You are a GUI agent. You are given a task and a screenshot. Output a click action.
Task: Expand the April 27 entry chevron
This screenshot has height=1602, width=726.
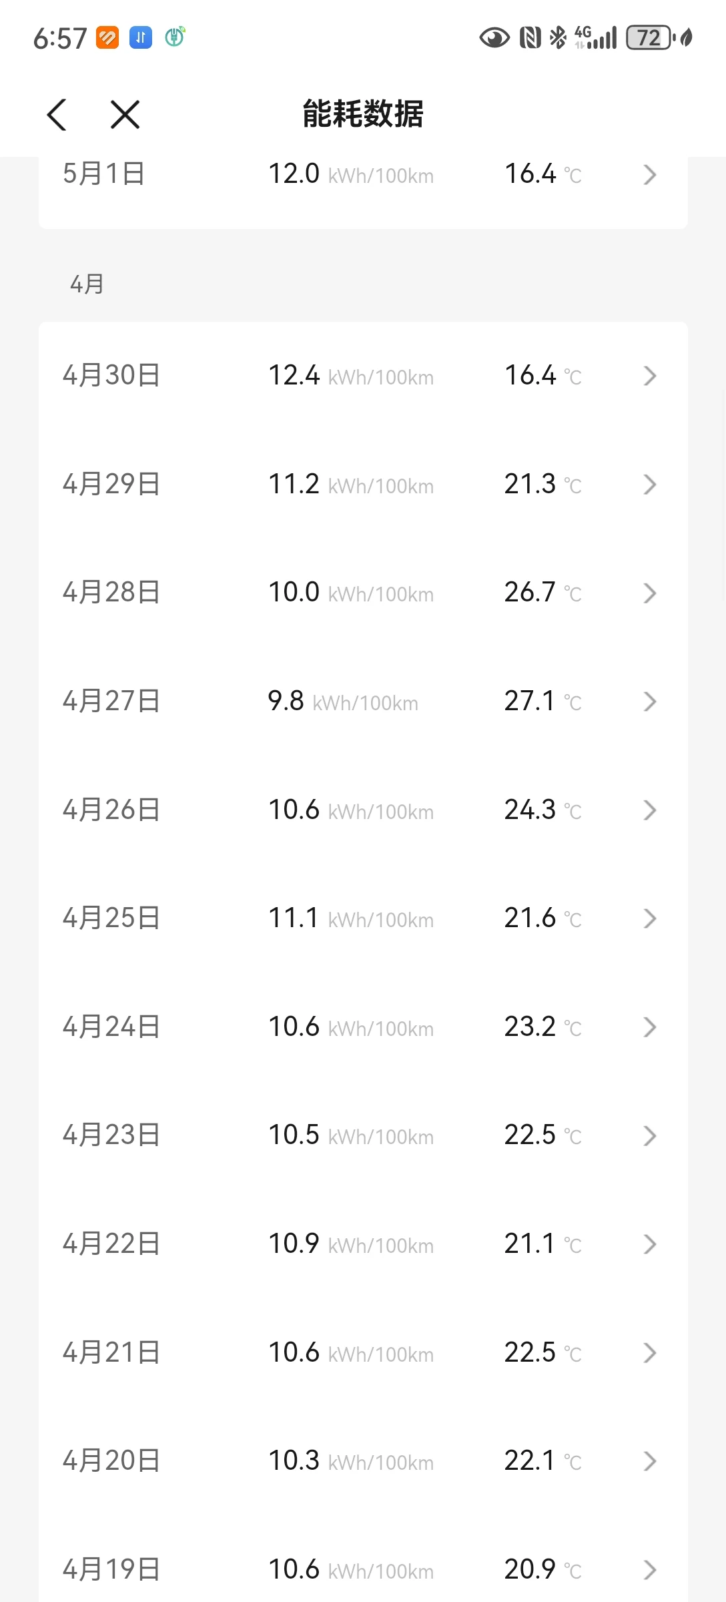(649, 702)
